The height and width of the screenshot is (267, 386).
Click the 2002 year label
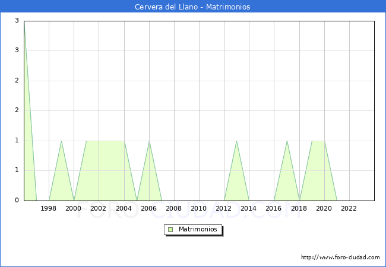pyautogui.click(x=99, y=208)
